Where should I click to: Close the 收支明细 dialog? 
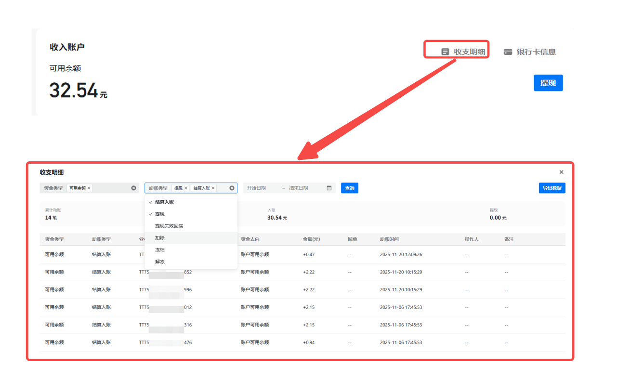561,172
